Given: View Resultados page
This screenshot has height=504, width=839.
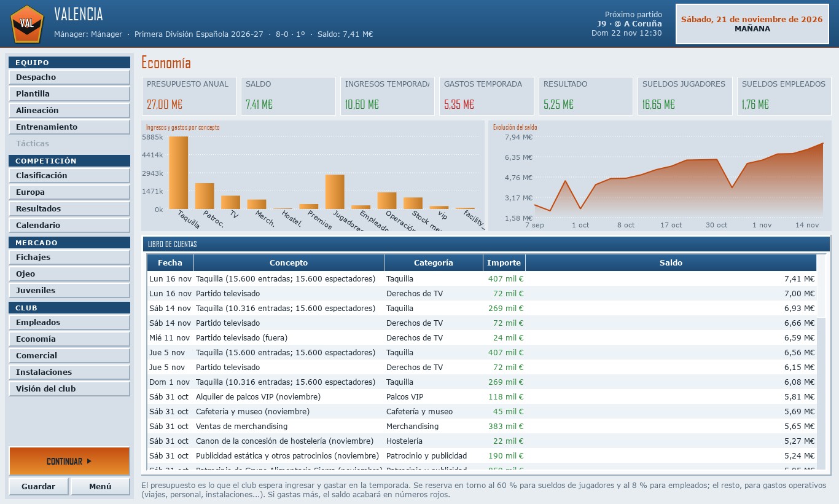Looking at the screenshot, I should pyautogui.click(x=69, y=209).
